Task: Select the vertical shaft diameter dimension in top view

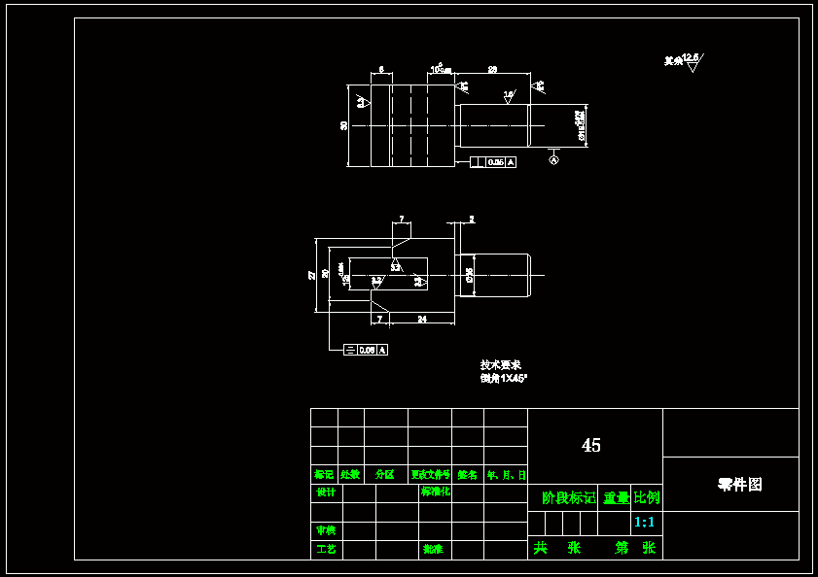Action: pyautogui.click(x=580, y=125)
